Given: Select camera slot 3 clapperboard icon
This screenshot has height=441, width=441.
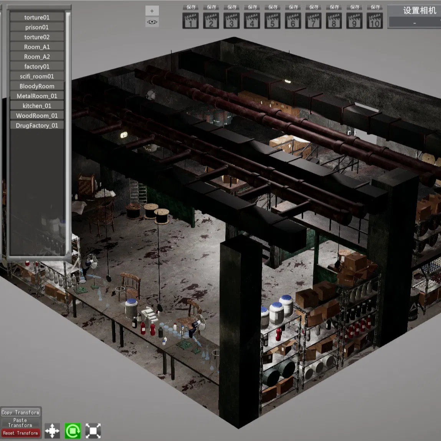Looking at the screenshot, I should click(x=231, y=20).
